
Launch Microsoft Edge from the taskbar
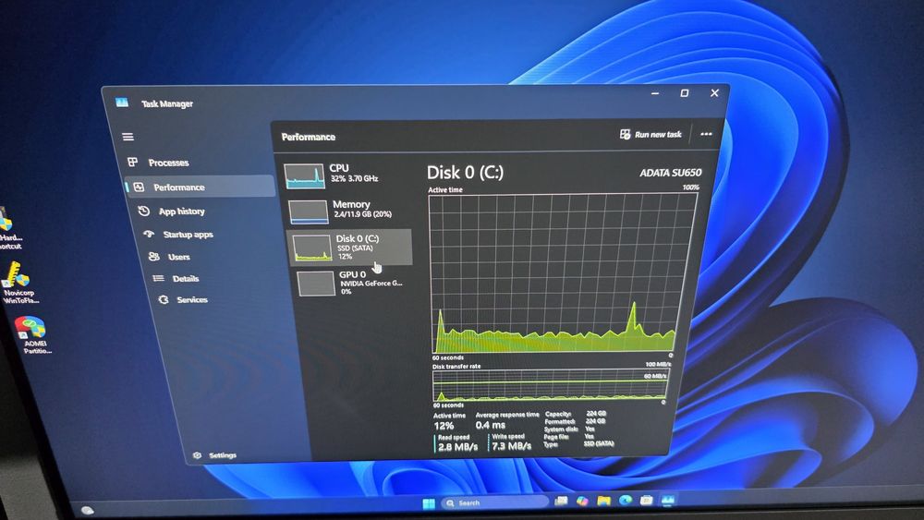coord(626,500)
